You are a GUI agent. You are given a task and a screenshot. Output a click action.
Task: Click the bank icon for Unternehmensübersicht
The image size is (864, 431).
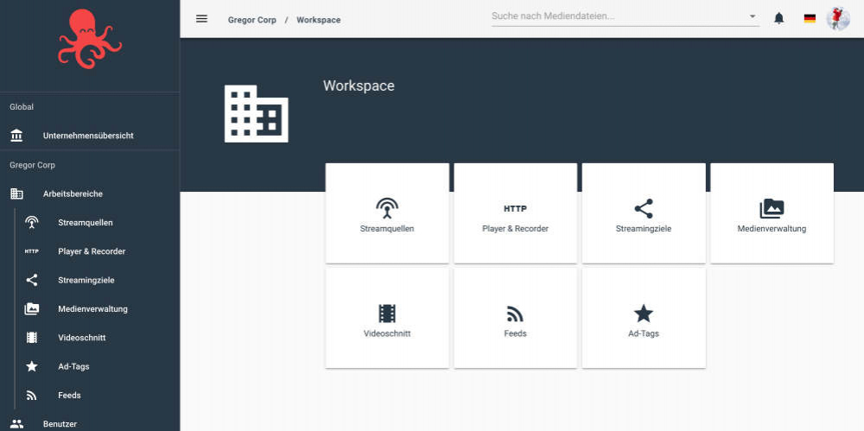16,136
